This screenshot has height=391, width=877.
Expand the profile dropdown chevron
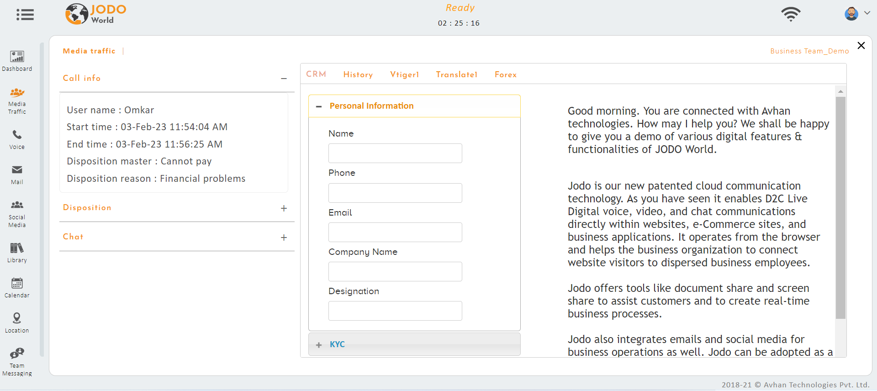click(x=867, y=13)
